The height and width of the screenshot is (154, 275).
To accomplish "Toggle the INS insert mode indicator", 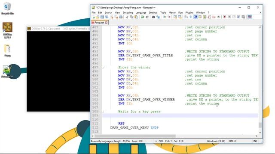I will 255,141.
